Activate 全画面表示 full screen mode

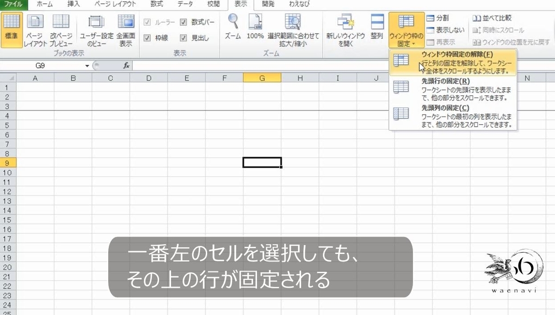click(125, 28)
